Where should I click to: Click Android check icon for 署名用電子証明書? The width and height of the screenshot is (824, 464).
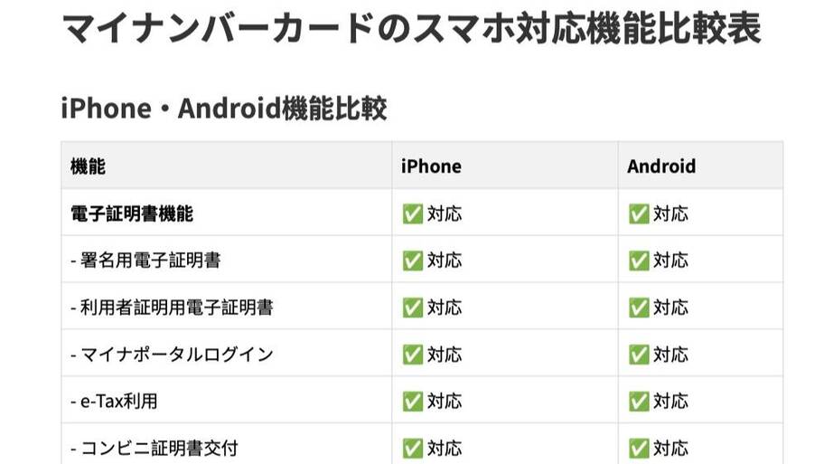639,260
